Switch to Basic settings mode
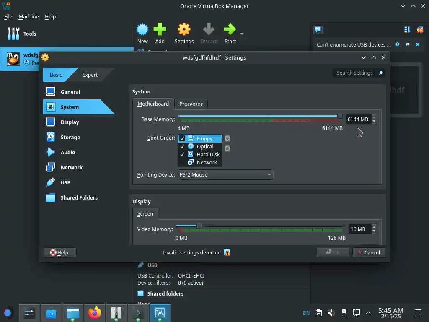Screen dimensions: 429x322 click(x=56, y=75)
